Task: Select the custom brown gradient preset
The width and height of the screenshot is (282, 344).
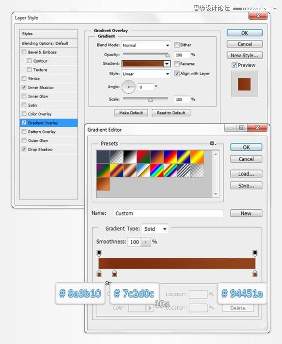Action: coord(103,184)
